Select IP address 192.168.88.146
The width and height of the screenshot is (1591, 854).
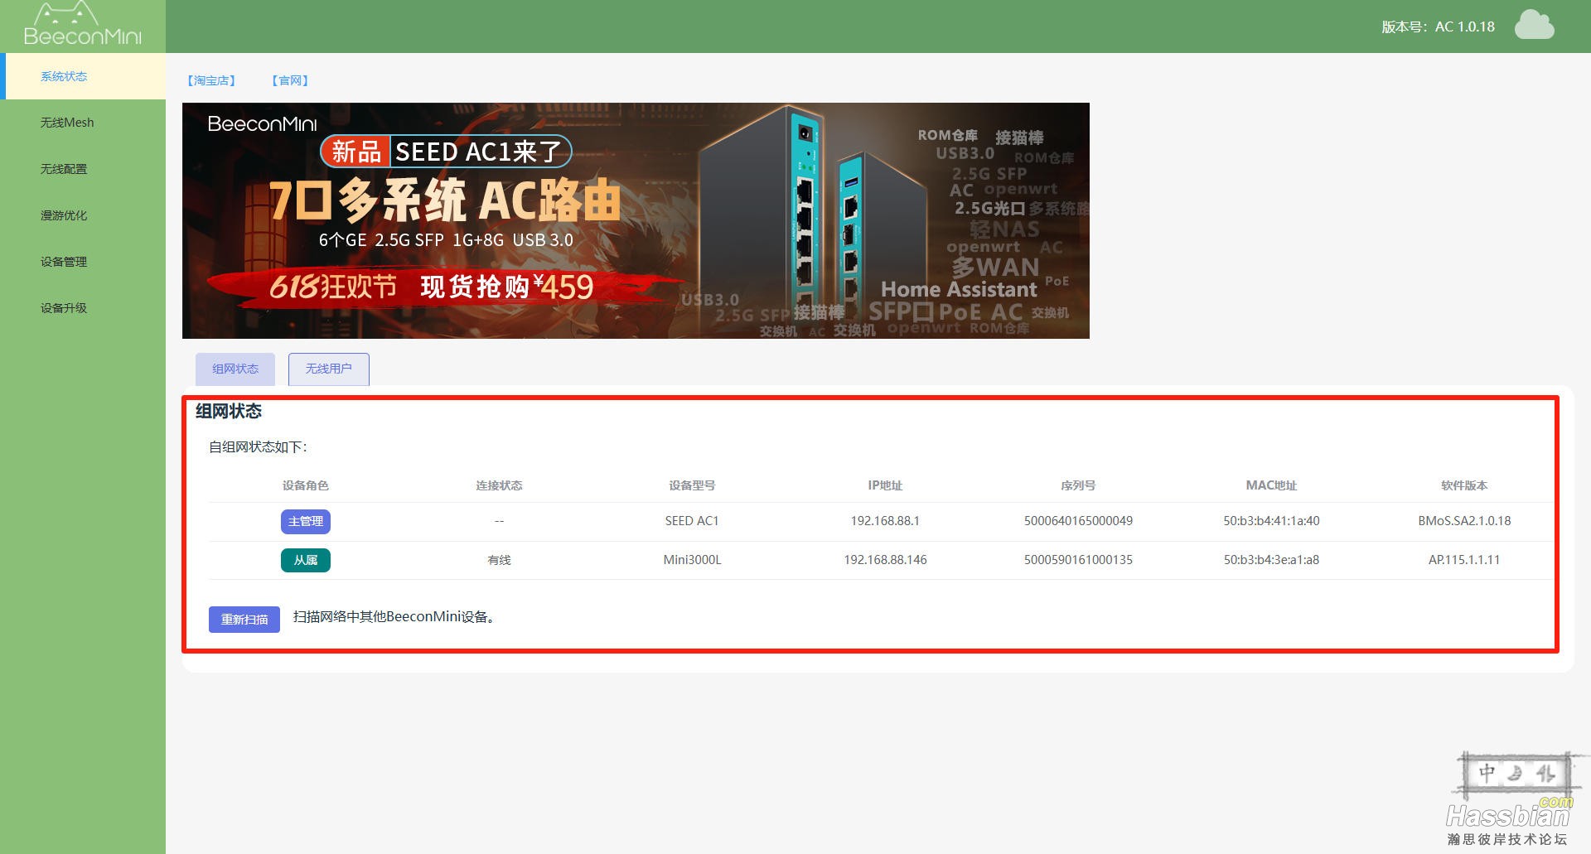pyautogui.click(x=885, y=560)
